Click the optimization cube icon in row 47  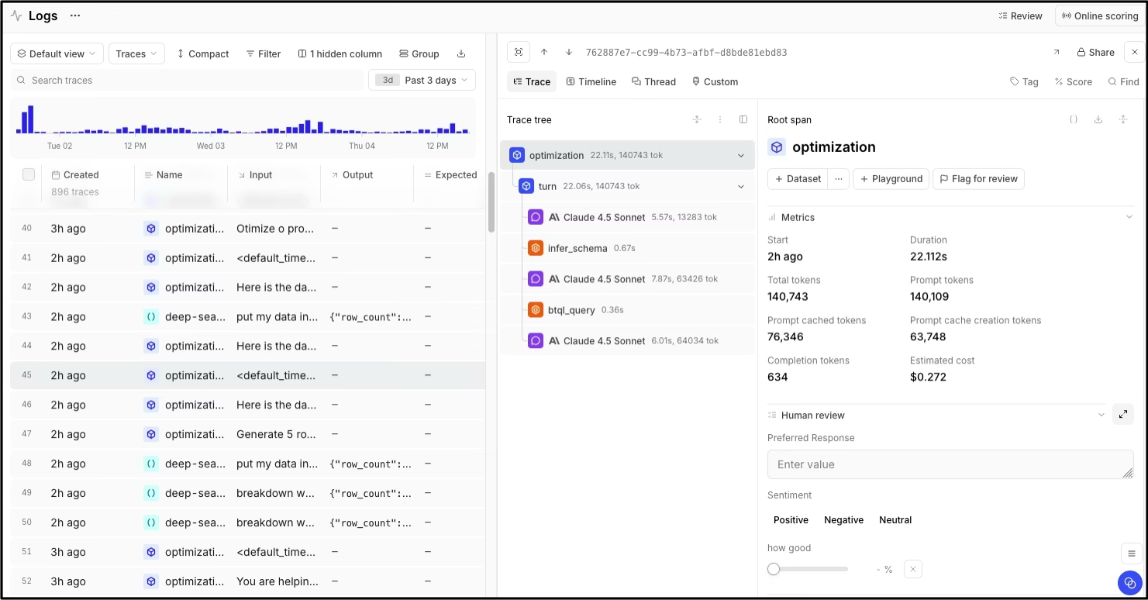point(151,434)
